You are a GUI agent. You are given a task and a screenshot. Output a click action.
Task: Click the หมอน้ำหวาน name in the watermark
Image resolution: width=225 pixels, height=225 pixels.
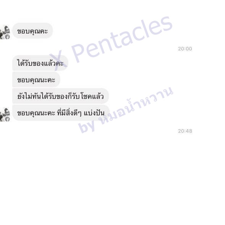point(136,105)
